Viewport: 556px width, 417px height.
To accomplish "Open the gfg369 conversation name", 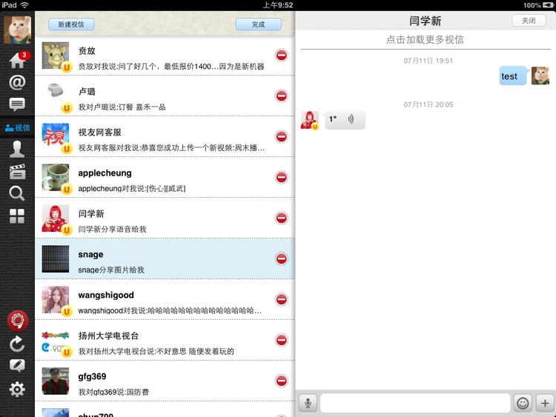I will [92, 376].
